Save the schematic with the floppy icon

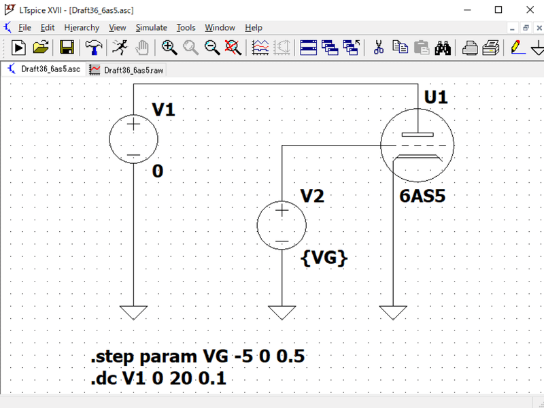click(67, 48)
